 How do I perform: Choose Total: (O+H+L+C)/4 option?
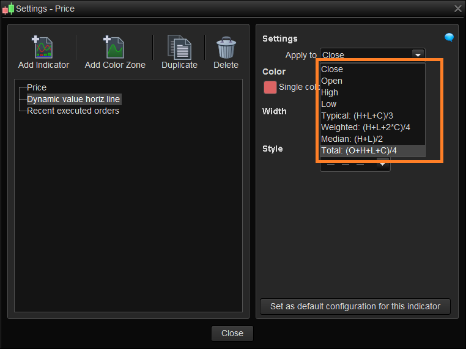pyautogui.click(x=372, y=150)
